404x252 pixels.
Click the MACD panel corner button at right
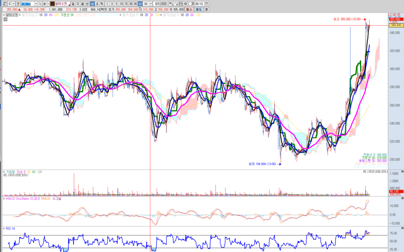tap(402, 198)
